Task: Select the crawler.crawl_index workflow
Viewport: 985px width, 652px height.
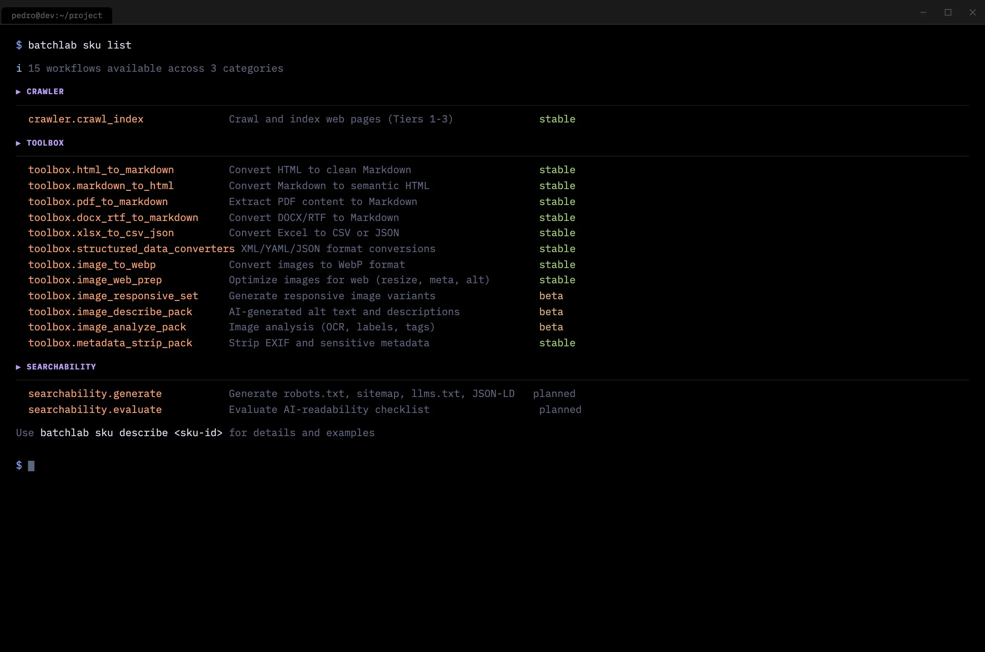Action: [x=85, y=119]
